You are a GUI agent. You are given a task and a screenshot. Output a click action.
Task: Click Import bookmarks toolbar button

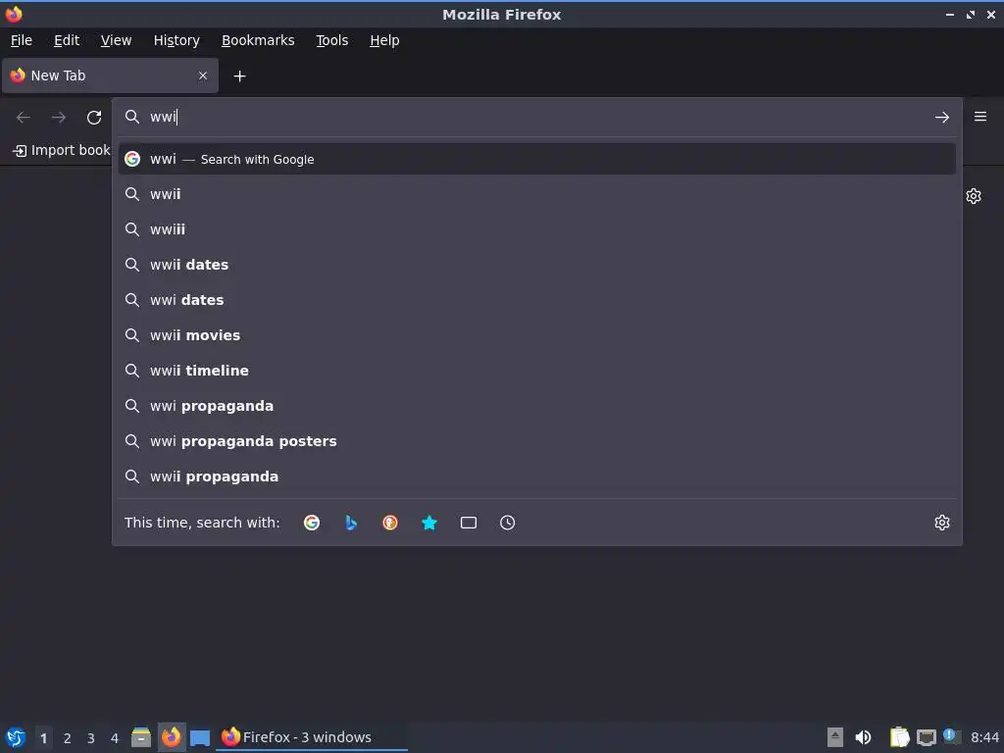pos(62,150)
